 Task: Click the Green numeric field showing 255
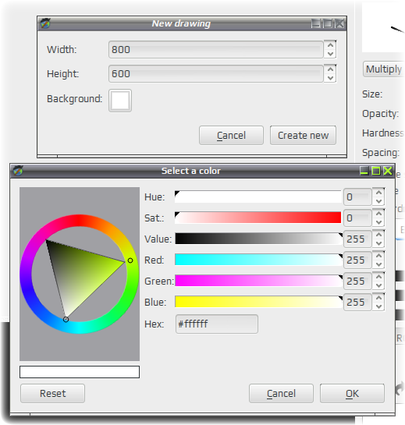pyautogui.click(x=357, y=281)
